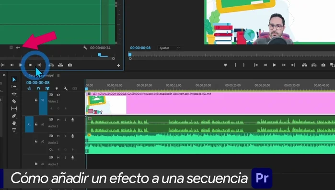Play the Program monitor

274,65
